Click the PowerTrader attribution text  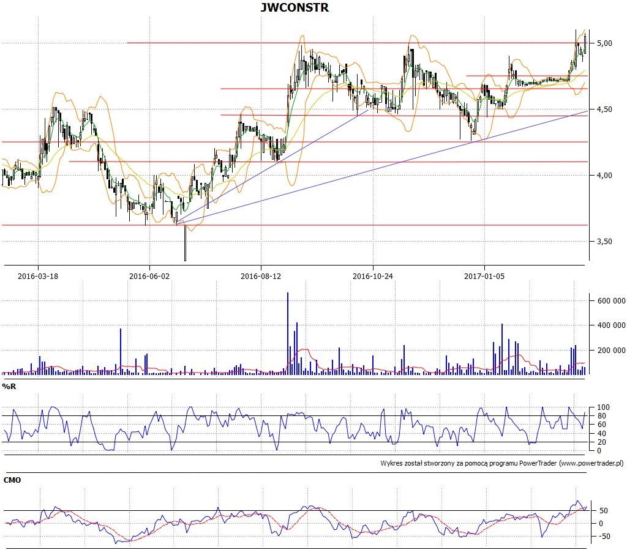pyautogui.click(x=502, y=463)
